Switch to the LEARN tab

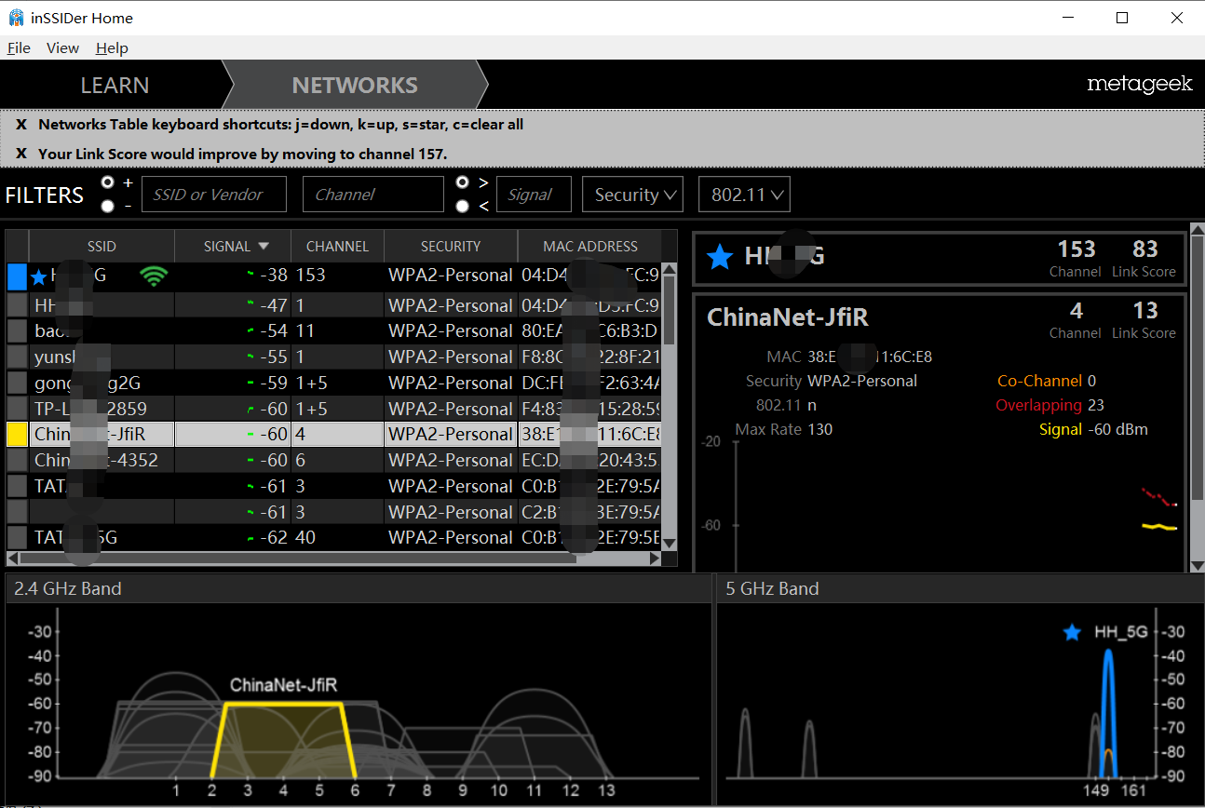coord(115,86)
